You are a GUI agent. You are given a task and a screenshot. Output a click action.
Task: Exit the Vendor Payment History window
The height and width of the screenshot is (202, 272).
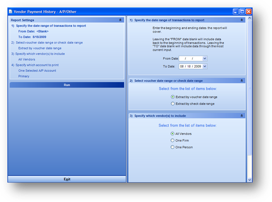click(x=67, y=179)
